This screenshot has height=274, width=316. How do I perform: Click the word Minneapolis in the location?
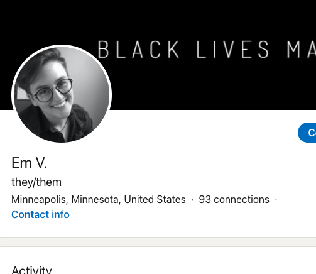click(x=38, y=199)
